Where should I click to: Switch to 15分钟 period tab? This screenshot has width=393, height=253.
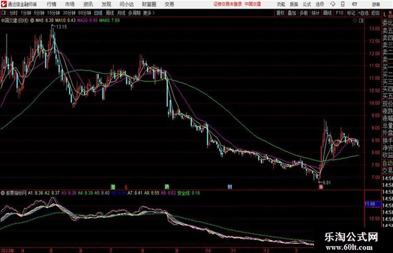(54, 13)
